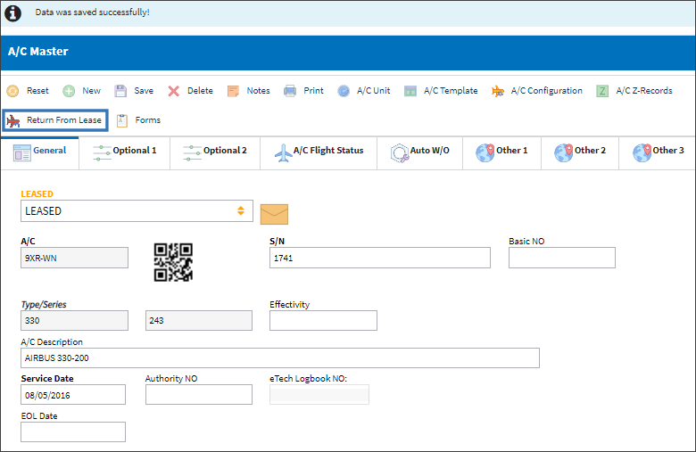The height and width of the screenshot is (452, 696).
Task: Open the Notes sticky note icon
Action: [x=233, y=91]
